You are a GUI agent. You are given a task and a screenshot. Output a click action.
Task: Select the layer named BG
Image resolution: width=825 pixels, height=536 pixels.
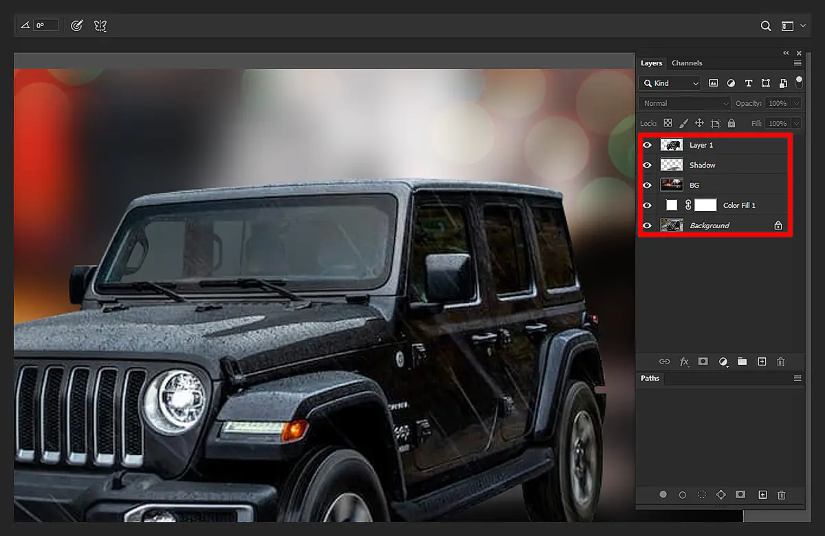click(x=694, y=185)
